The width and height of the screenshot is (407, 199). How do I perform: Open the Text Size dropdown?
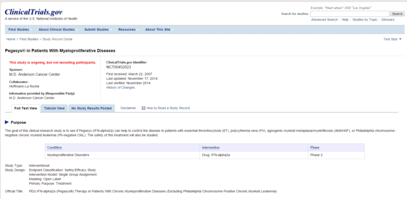pos(392,39)
